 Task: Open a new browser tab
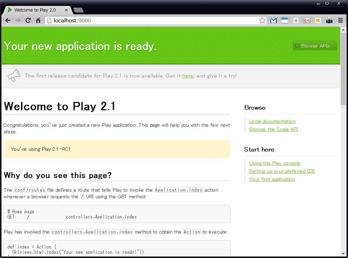[x=78, y=10]
